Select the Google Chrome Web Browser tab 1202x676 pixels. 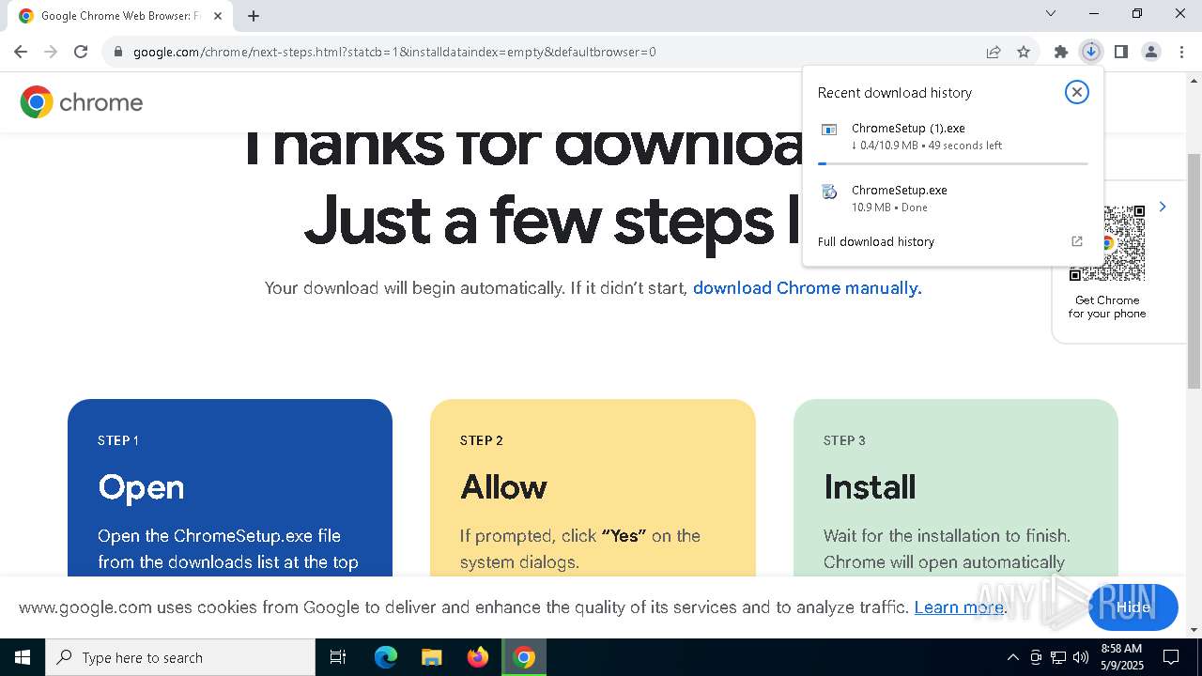coord(120,16)
